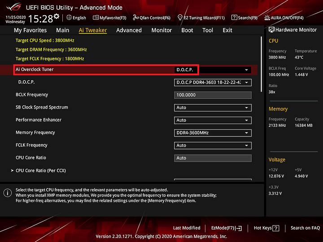323x242 pixels.
Task: Go to the Exit tab
Action: [227, 30]
